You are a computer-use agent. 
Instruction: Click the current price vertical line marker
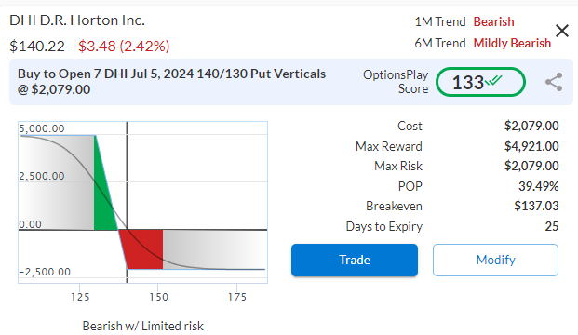(127, 202)
